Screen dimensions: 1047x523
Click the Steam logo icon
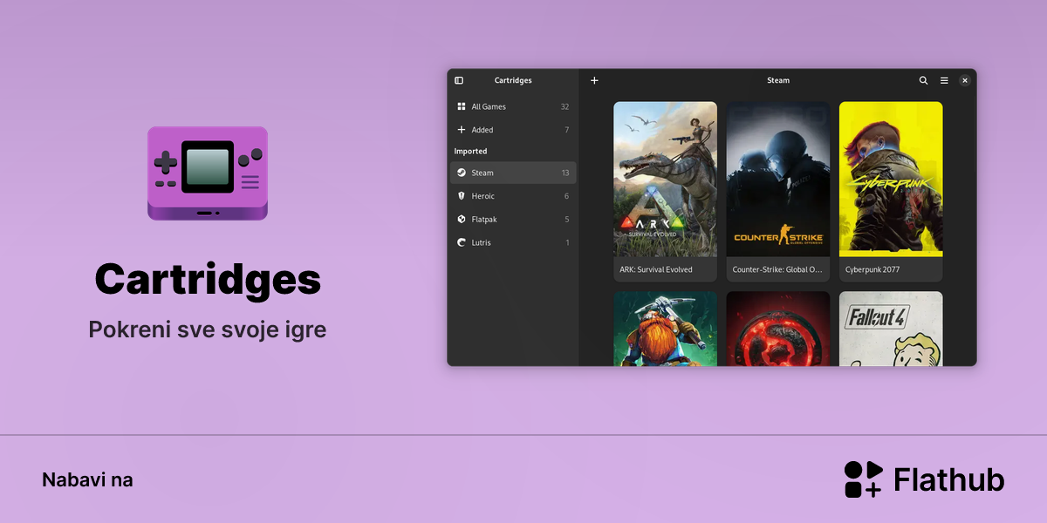coord(462,173)
